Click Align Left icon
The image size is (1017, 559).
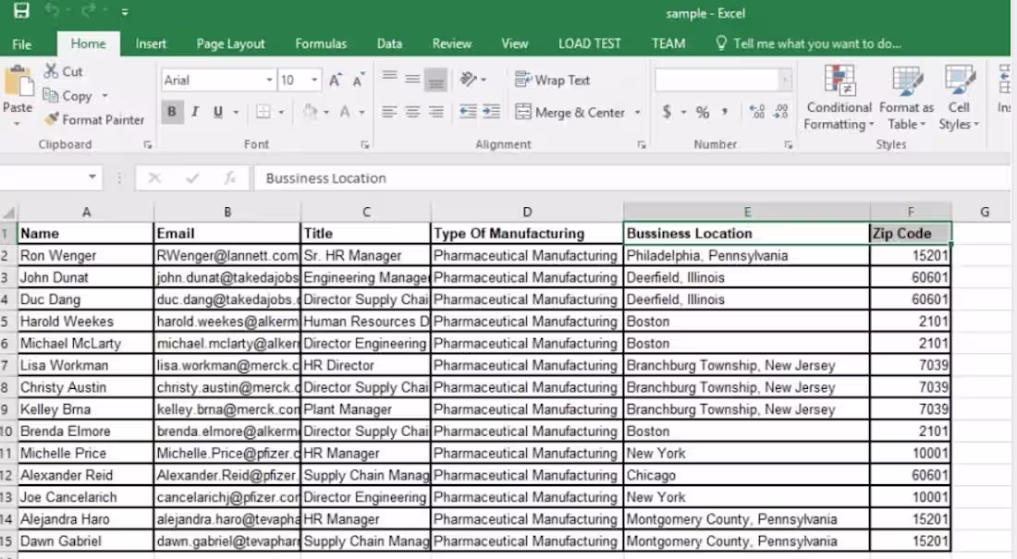pyautogui.click(x=389, y=112)
